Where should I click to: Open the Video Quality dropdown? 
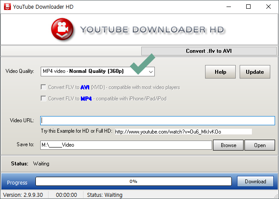pos(98,72)
